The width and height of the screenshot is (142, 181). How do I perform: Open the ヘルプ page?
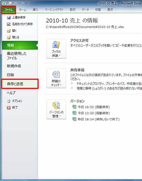pos(11,93)
